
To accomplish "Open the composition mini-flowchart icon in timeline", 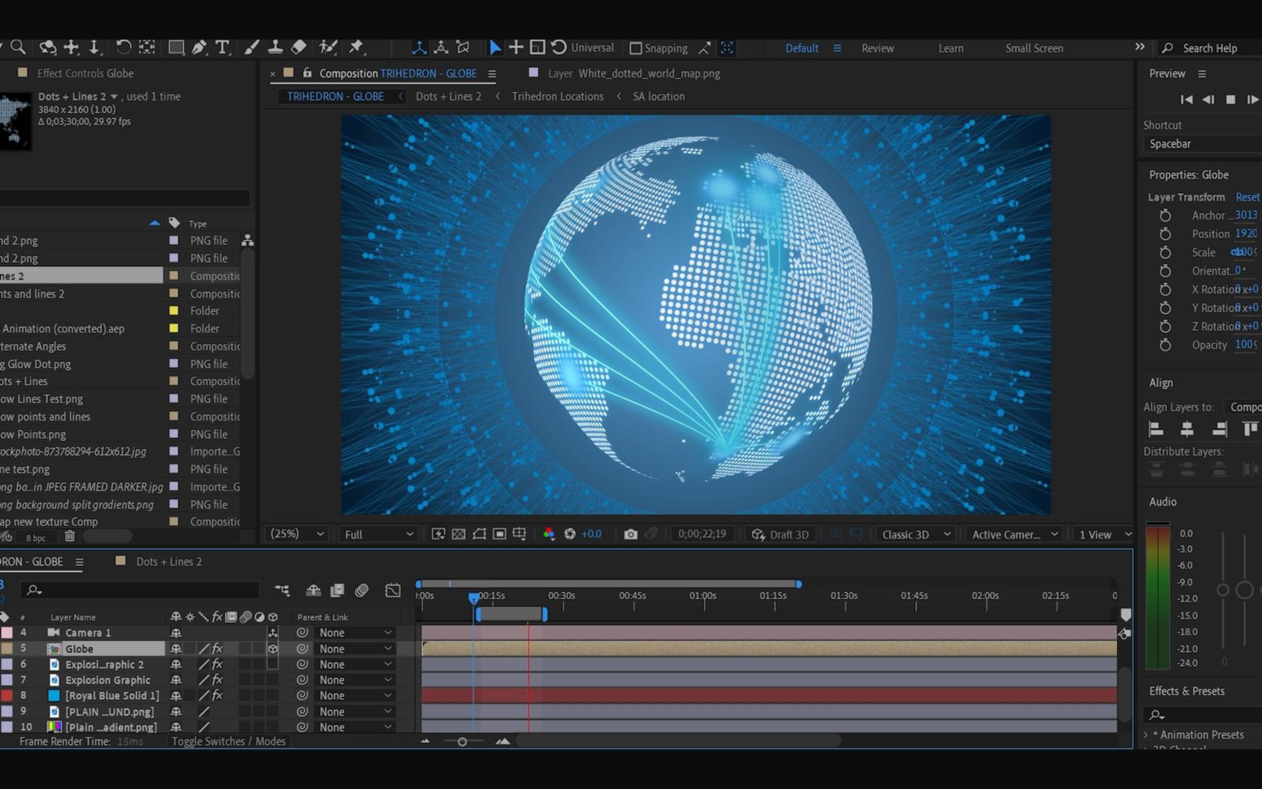I will (x=282, y=590).
